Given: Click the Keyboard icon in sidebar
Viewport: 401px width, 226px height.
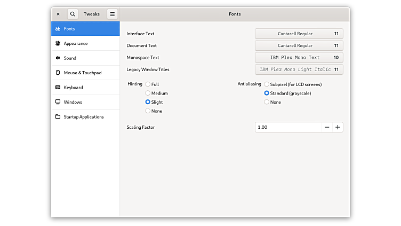Looking at the screenshot, I should [x=58, y=87].
